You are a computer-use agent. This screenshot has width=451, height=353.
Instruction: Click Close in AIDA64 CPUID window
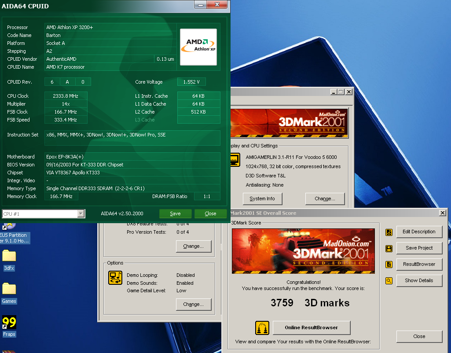210,213
